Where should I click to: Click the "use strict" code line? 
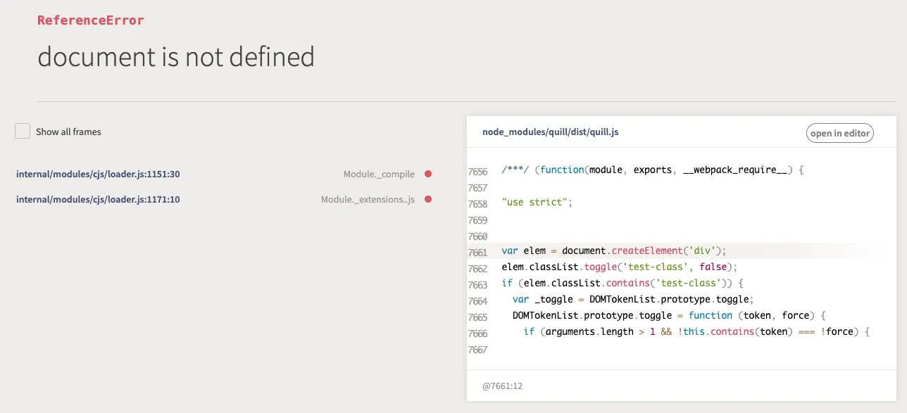click(537, 203)
